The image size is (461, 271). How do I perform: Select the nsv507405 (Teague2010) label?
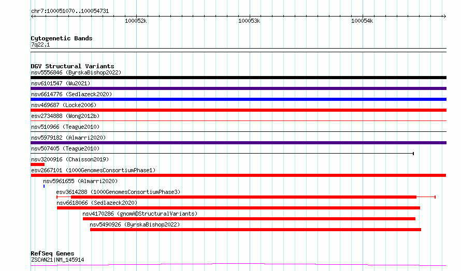pos(65,148)
